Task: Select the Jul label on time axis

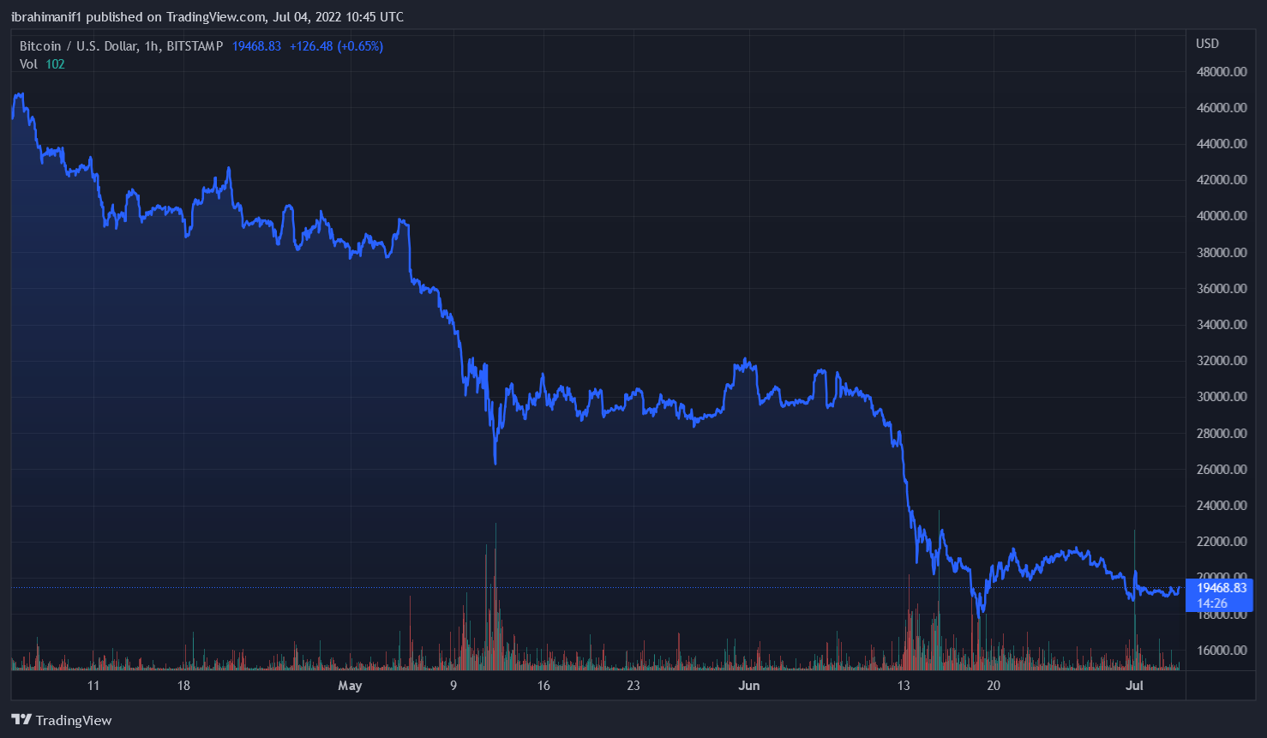Action: point(1135,686)
